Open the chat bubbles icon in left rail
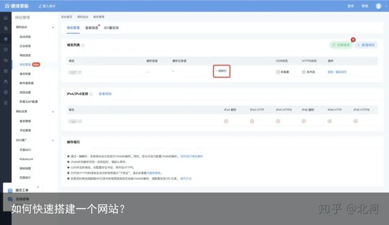Viewport: 389px width, 225px height. [6, 61]
